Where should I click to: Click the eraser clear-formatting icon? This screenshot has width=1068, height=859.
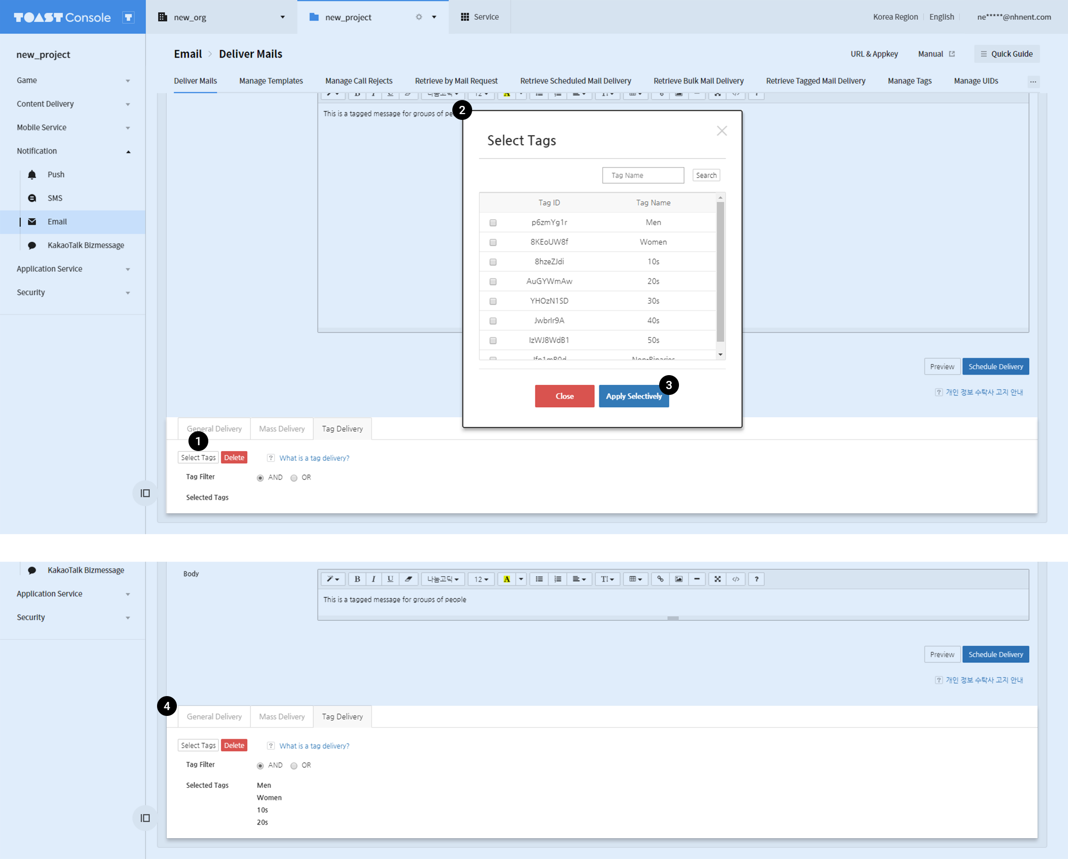coord(408,579)
